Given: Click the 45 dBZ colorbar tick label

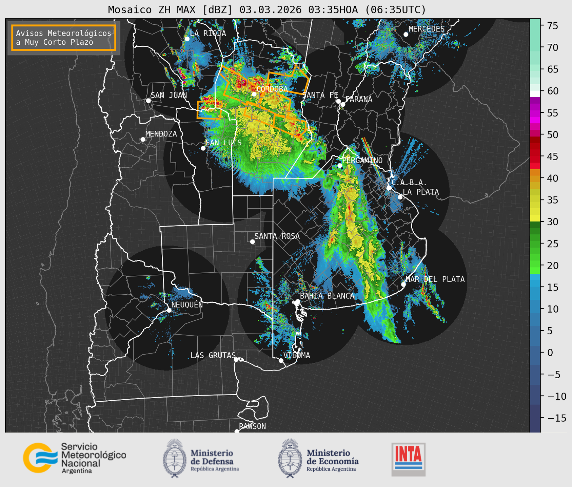Looking at the screenshot, I should [552, 156].
